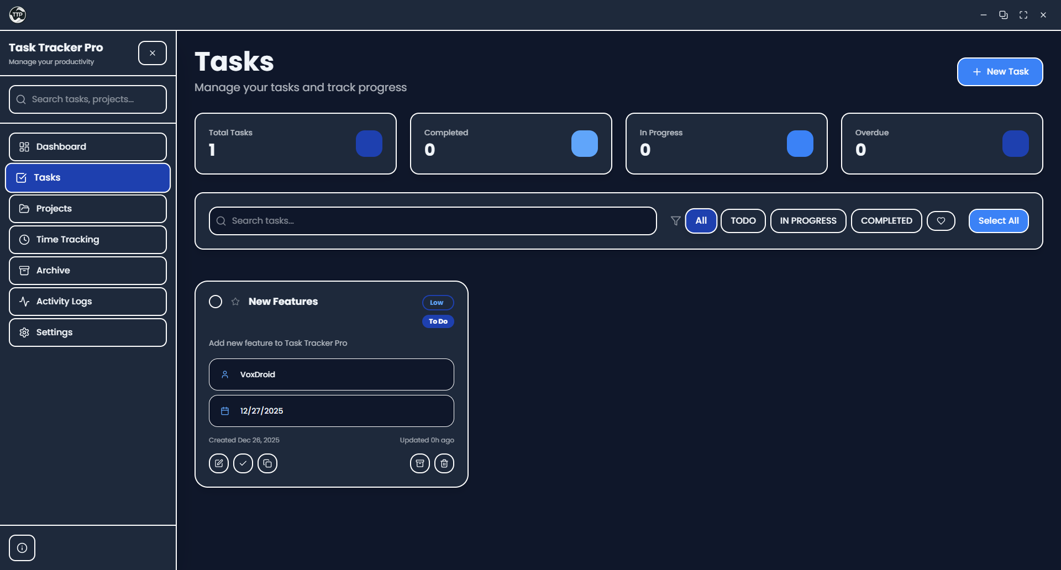Click the funnel filter icon
The height and width of the screenshot is (570, 1061).
click(675, 220)
